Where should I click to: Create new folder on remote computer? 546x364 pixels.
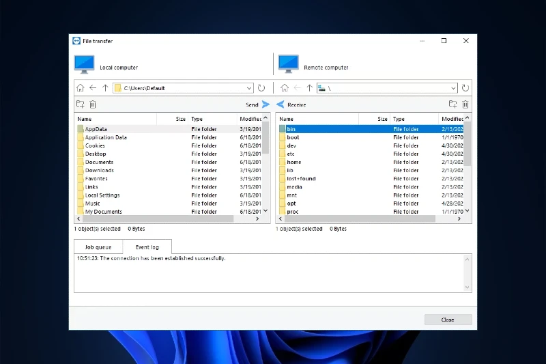click(452, 104)
